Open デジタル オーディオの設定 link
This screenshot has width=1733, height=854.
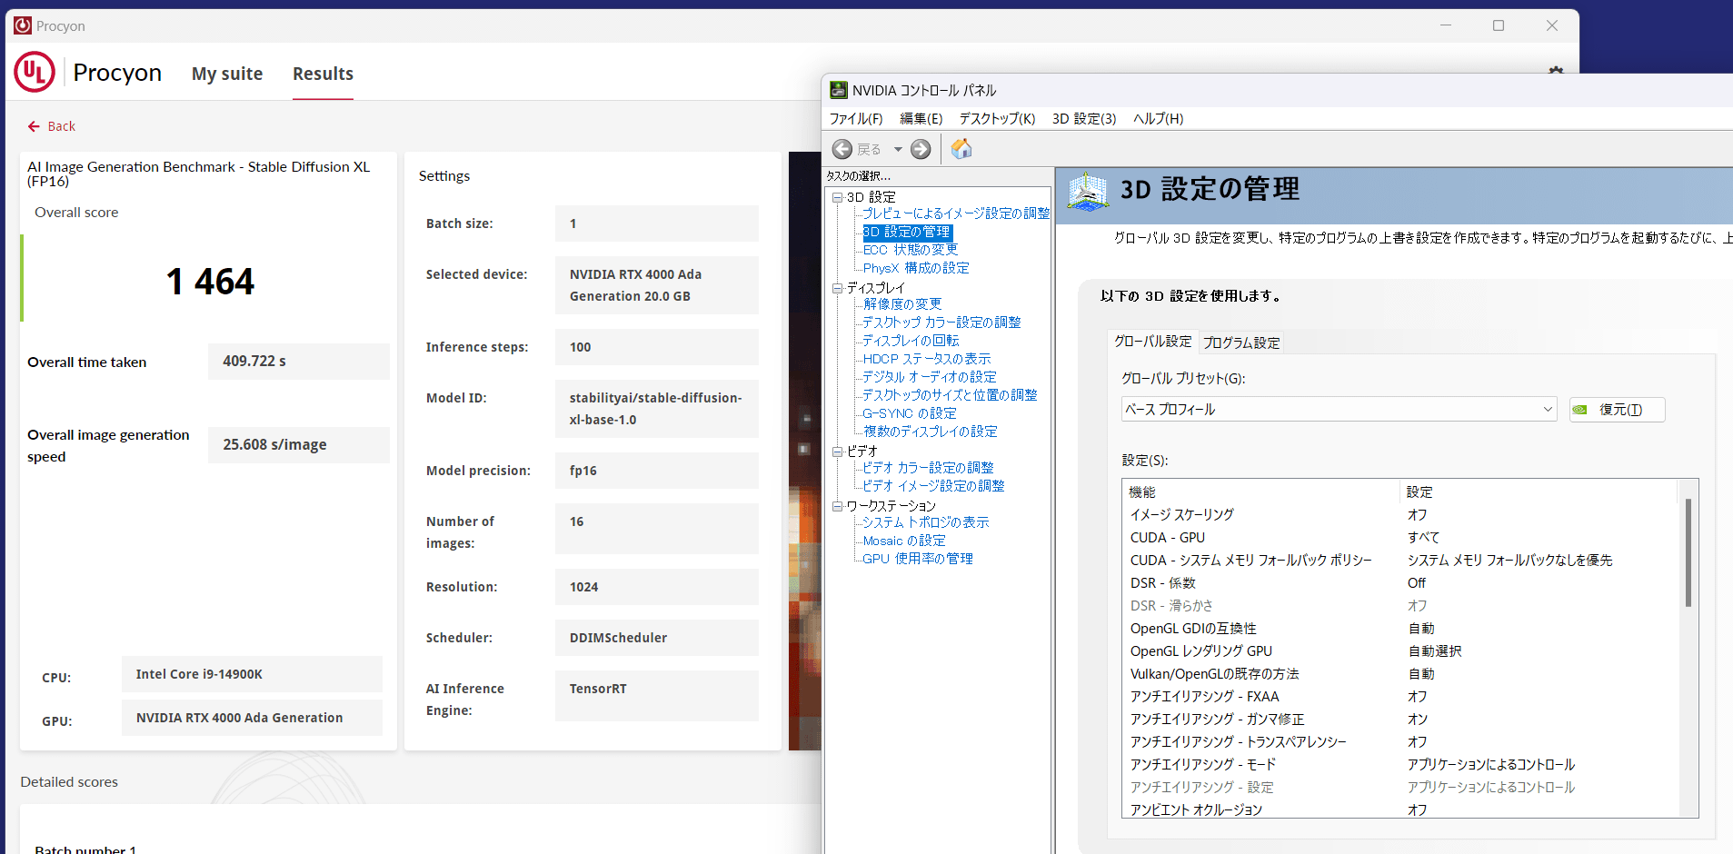(x=930, y=377)
